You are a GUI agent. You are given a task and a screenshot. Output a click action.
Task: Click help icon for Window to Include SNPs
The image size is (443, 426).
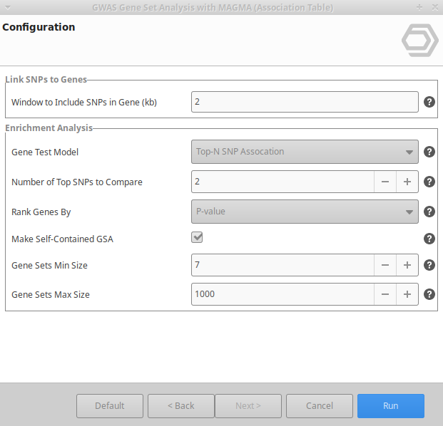pyautogui.click(x=429, y=102)
